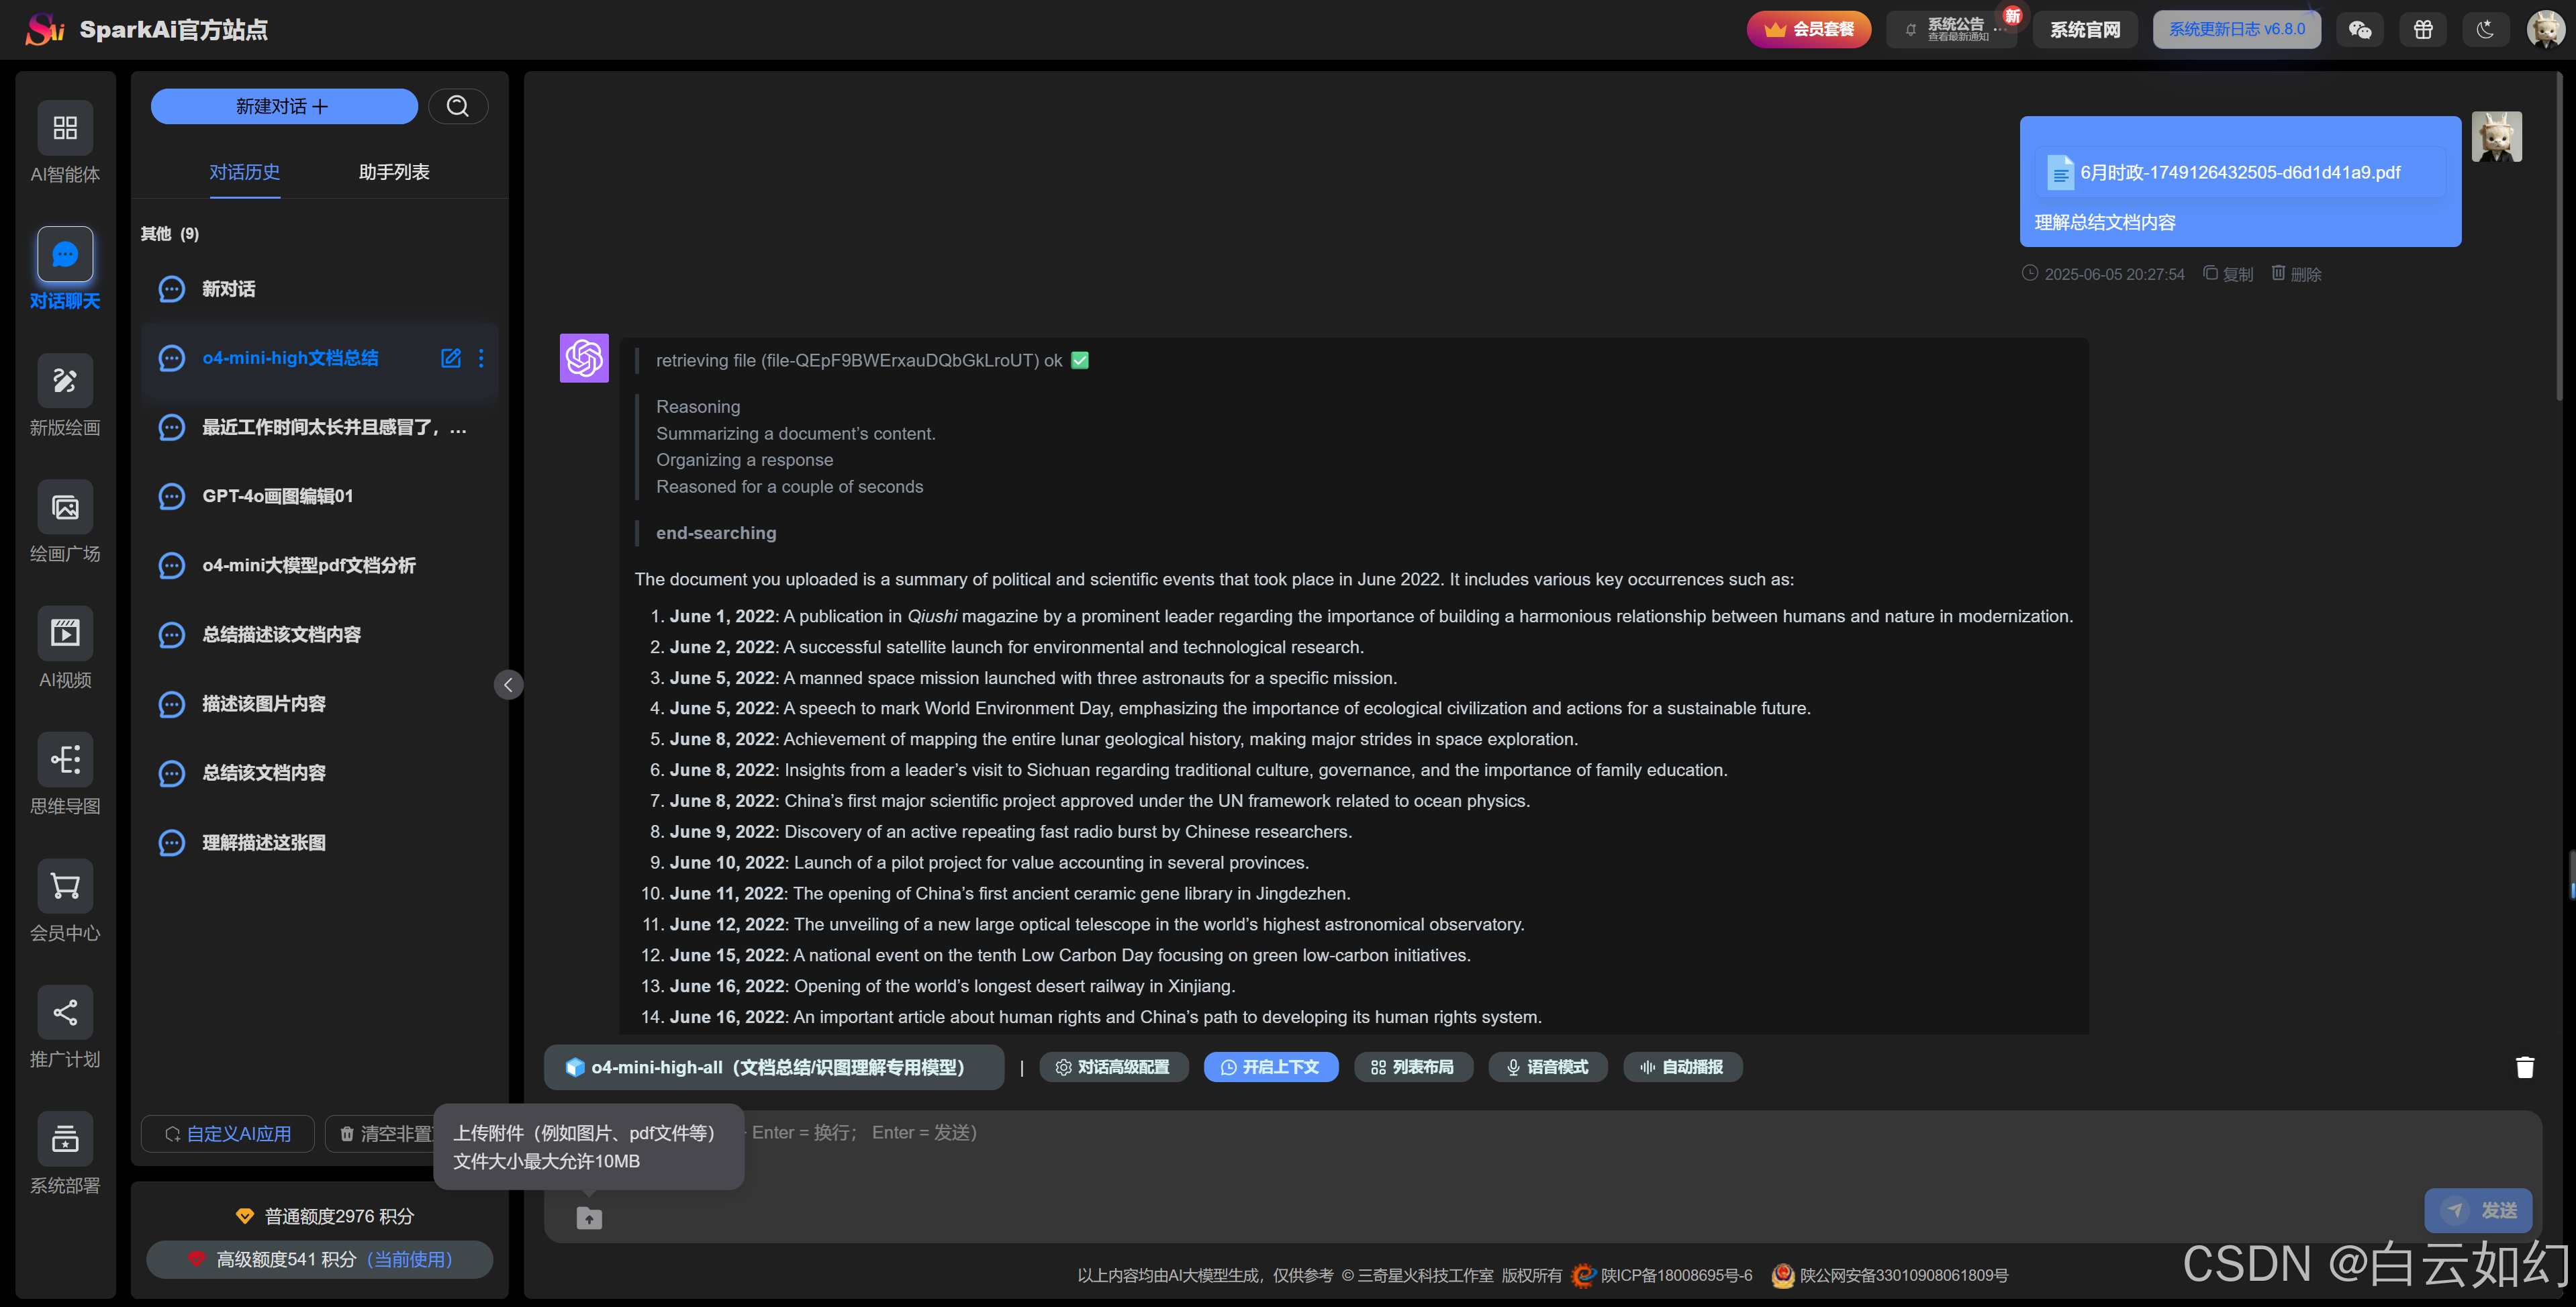The height and width of the screenshot is (1307, 2576).
Task: Open the gift icon in top bar
Action: (x=2422, y=29)
